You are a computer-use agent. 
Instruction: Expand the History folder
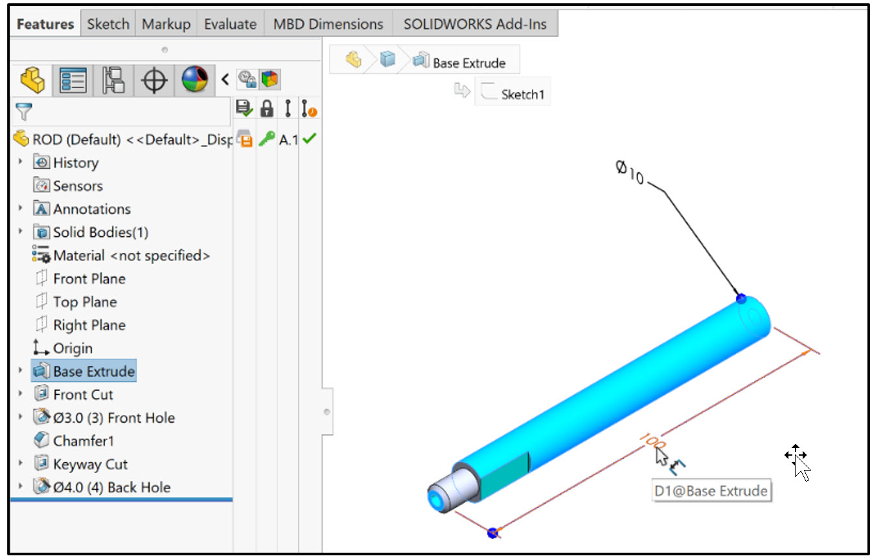click(21, 162)
